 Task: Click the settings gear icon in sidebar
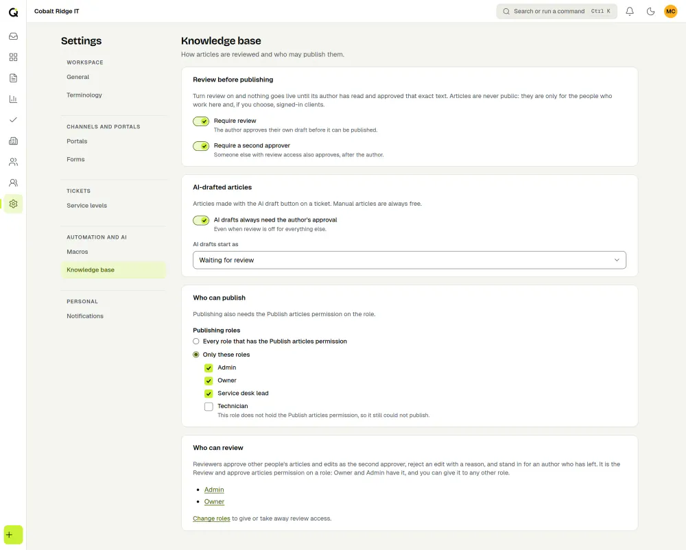pyautogui.click(x=13, y=204)
